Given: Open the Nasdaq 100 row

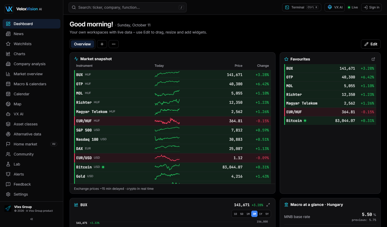Looking at the screenshot, I should tap(172, 139).
